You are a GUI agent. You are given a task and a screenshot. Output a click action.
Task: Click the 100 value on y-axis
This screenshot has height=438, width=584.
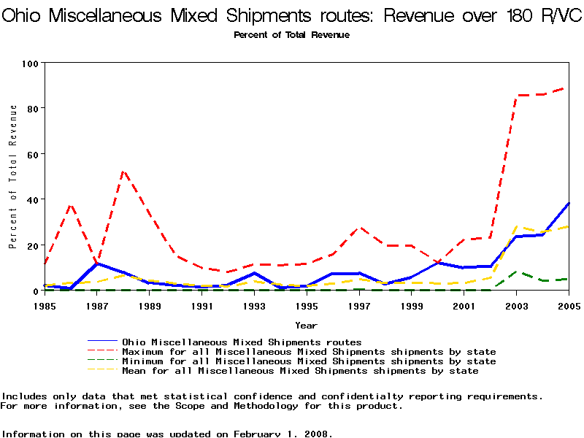coord(29,63)
